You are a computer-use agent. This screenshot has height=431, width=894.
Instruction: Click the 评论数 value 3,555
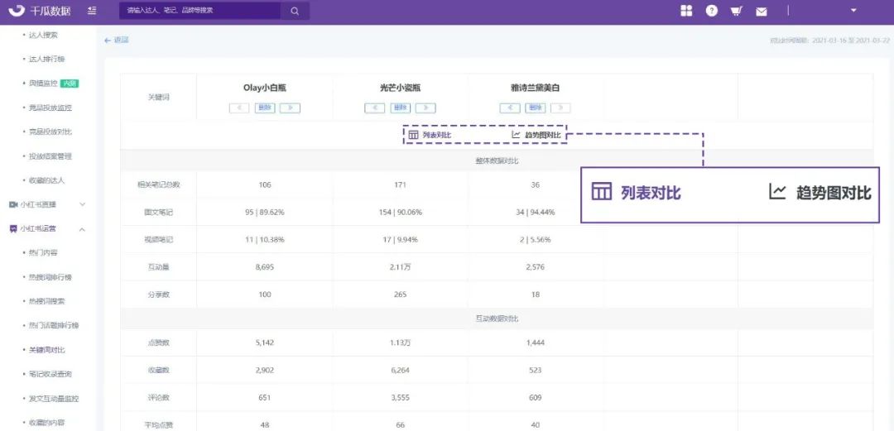coord(400,397)
